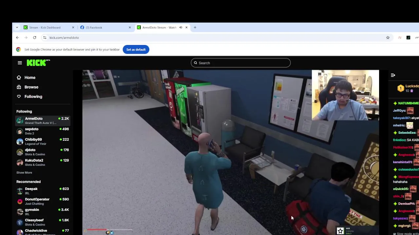Image resolution: width=419 pixels, height=235 pixels.
Task: Click kenshinta01 username in chat
Action: 403,162
